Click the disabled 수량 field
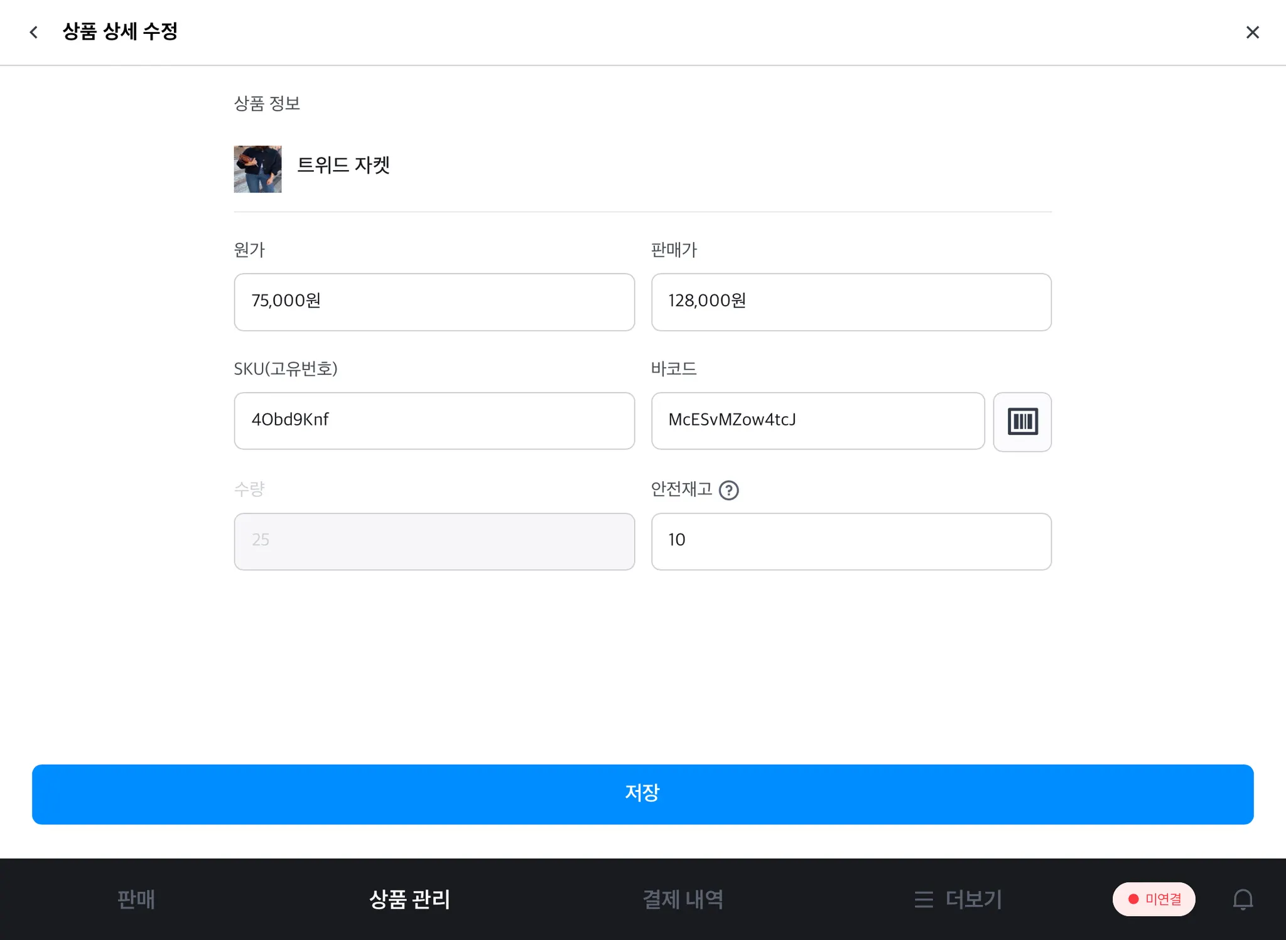This screenshot has height=940, width=1286. [434, 542]
